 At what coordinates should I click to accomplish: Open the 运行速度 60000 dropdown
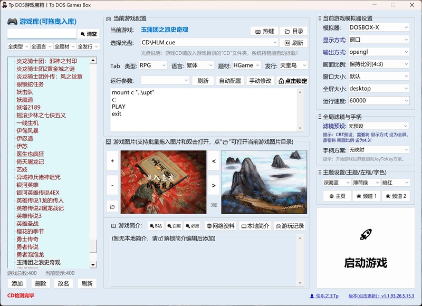pyautogui.click(x=379, y=101)
